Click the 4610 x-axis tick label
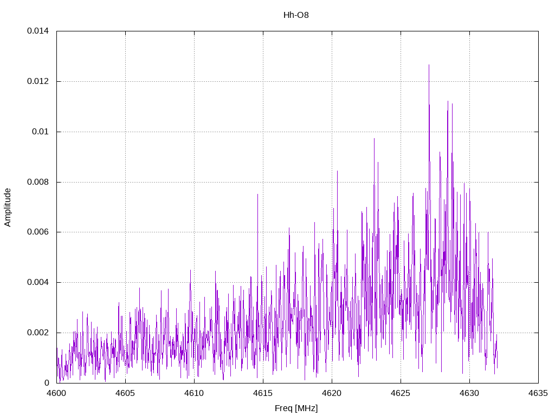This screenshot has width=555, height=416. (x=195, y=393)
